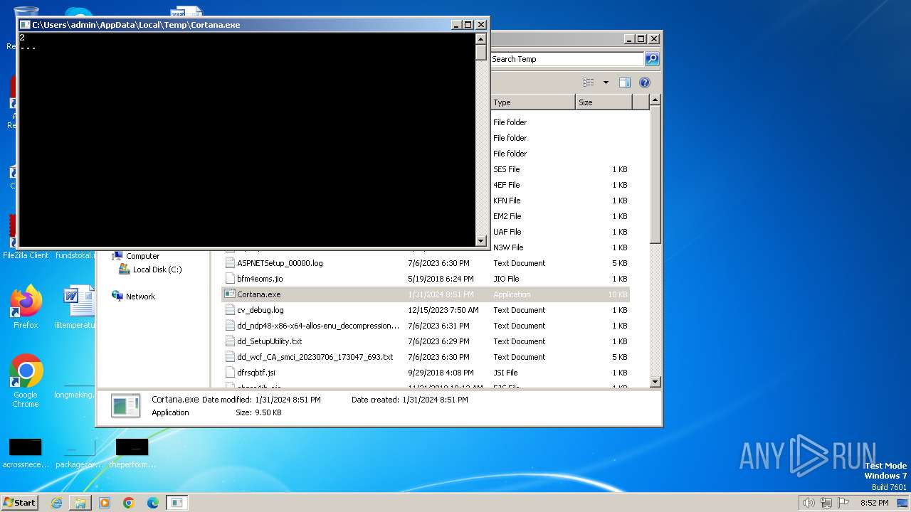The image size is (911, 512).
Task: Select ASPNETSetup_00000.log file
Action: pyautogui.click(x=280, y=263)
